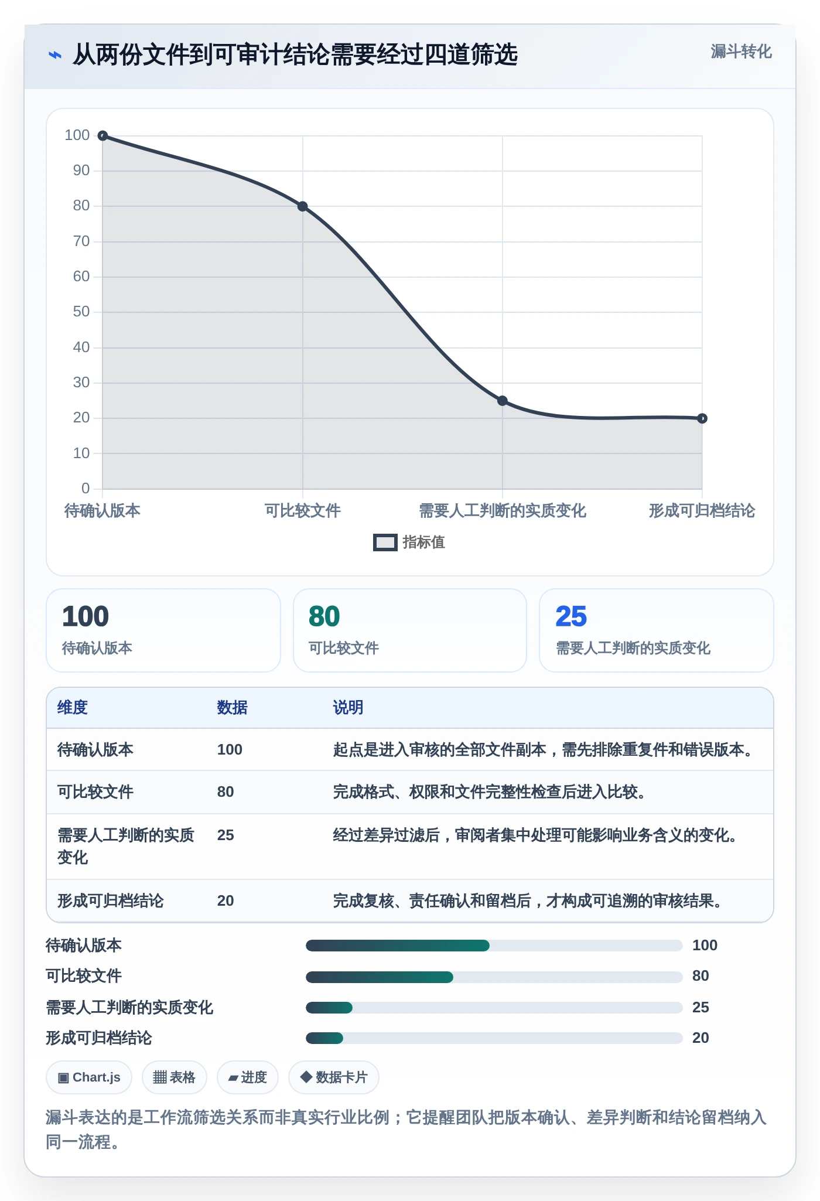Select the 25 需要人工判断的实质变化 card
Viewport: 820px width, 1201px height.
(657, 630)
